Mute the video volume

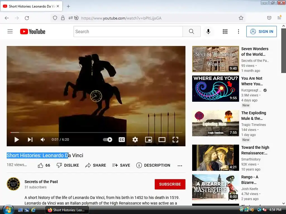point(43,140)
